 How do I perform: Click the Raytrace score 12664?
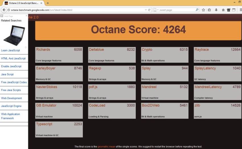235,50
